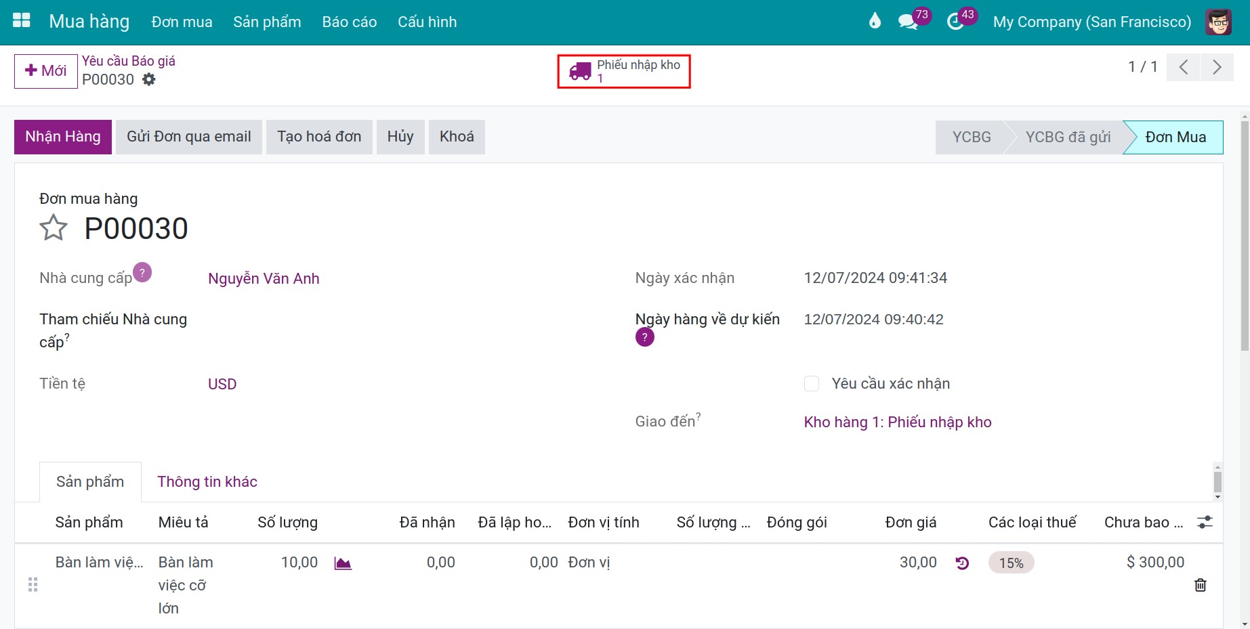
Task: Click the user avatar picture
Action: click(1218, 22)
